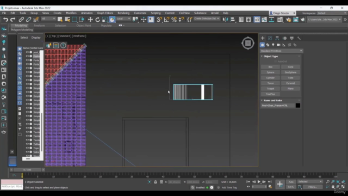Select the Select and Link tool
The height and width of the screenshot is (196, 348).
pos(21,20)
